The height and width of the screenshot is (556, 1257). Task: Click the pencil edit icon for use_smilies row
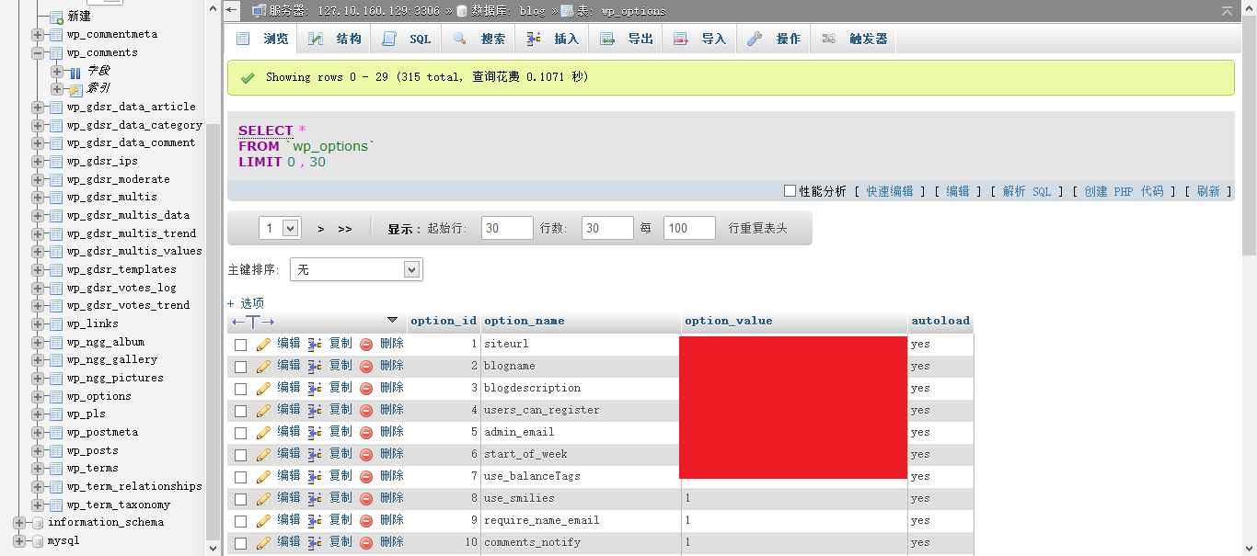(263, 498)
